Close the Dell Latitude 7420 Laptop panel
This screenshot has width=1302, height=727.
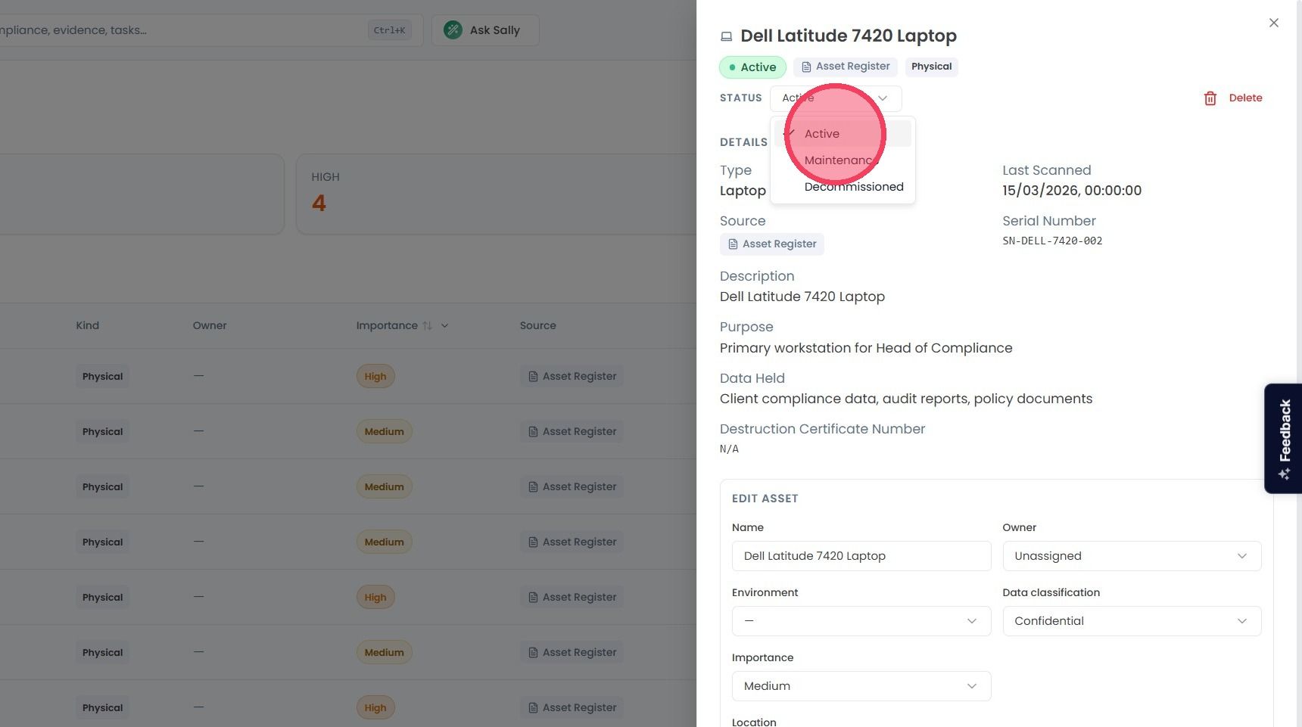point(1274,23)
